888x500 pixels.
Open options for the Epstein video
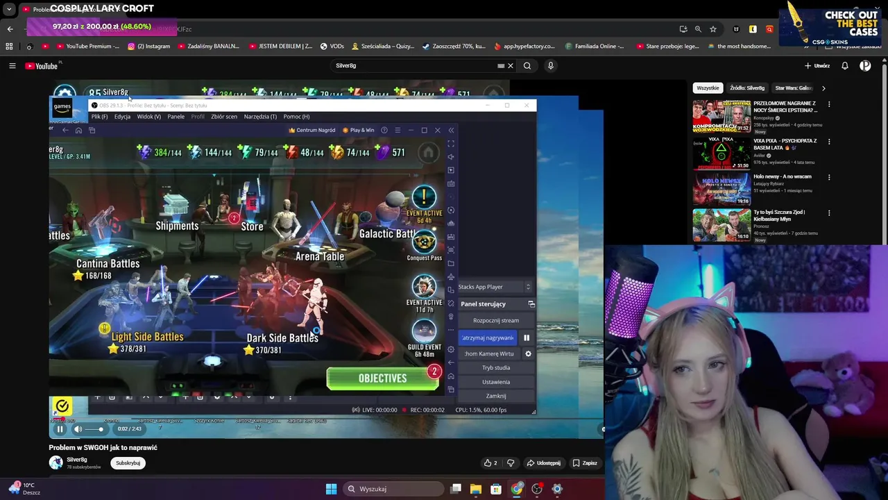click(x=829, y=105)
